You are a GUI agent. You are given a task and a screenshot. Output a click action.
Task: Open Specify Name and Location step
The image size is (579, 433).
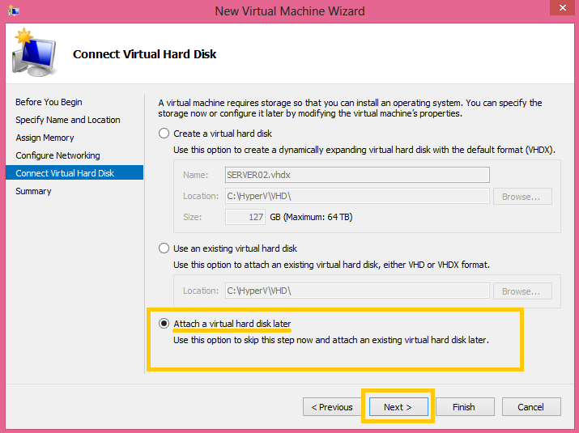pyautogui.click(x=68, y=120)
